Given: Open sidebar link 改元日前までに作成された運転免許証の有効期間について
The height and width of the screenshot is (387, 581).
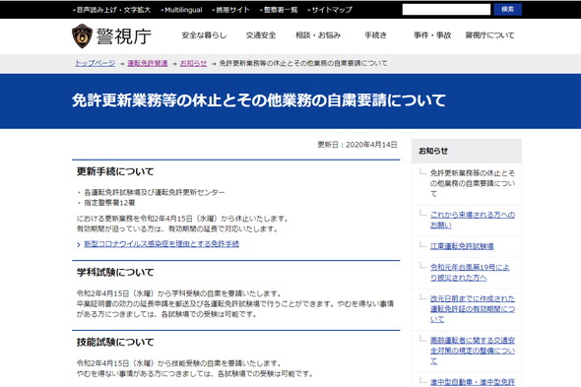Looking at the screenshot, I should 473,309.
